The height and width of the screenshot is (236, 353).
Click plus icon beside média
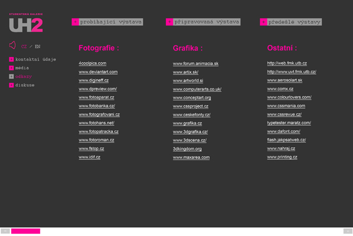(11, 68)
